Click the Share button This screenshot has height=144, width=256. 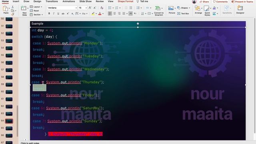(204, 2)
